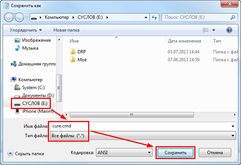Open the file name history dropdown arrow
Image resolution: width=241 pixels, height=165 pixels.
click(x=233, y=126)
